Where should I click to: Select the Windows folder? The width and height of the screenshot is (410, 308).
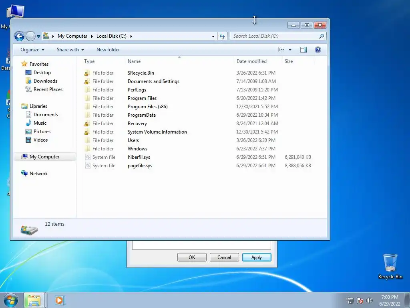pyautogui.click(x=137, y=148)
